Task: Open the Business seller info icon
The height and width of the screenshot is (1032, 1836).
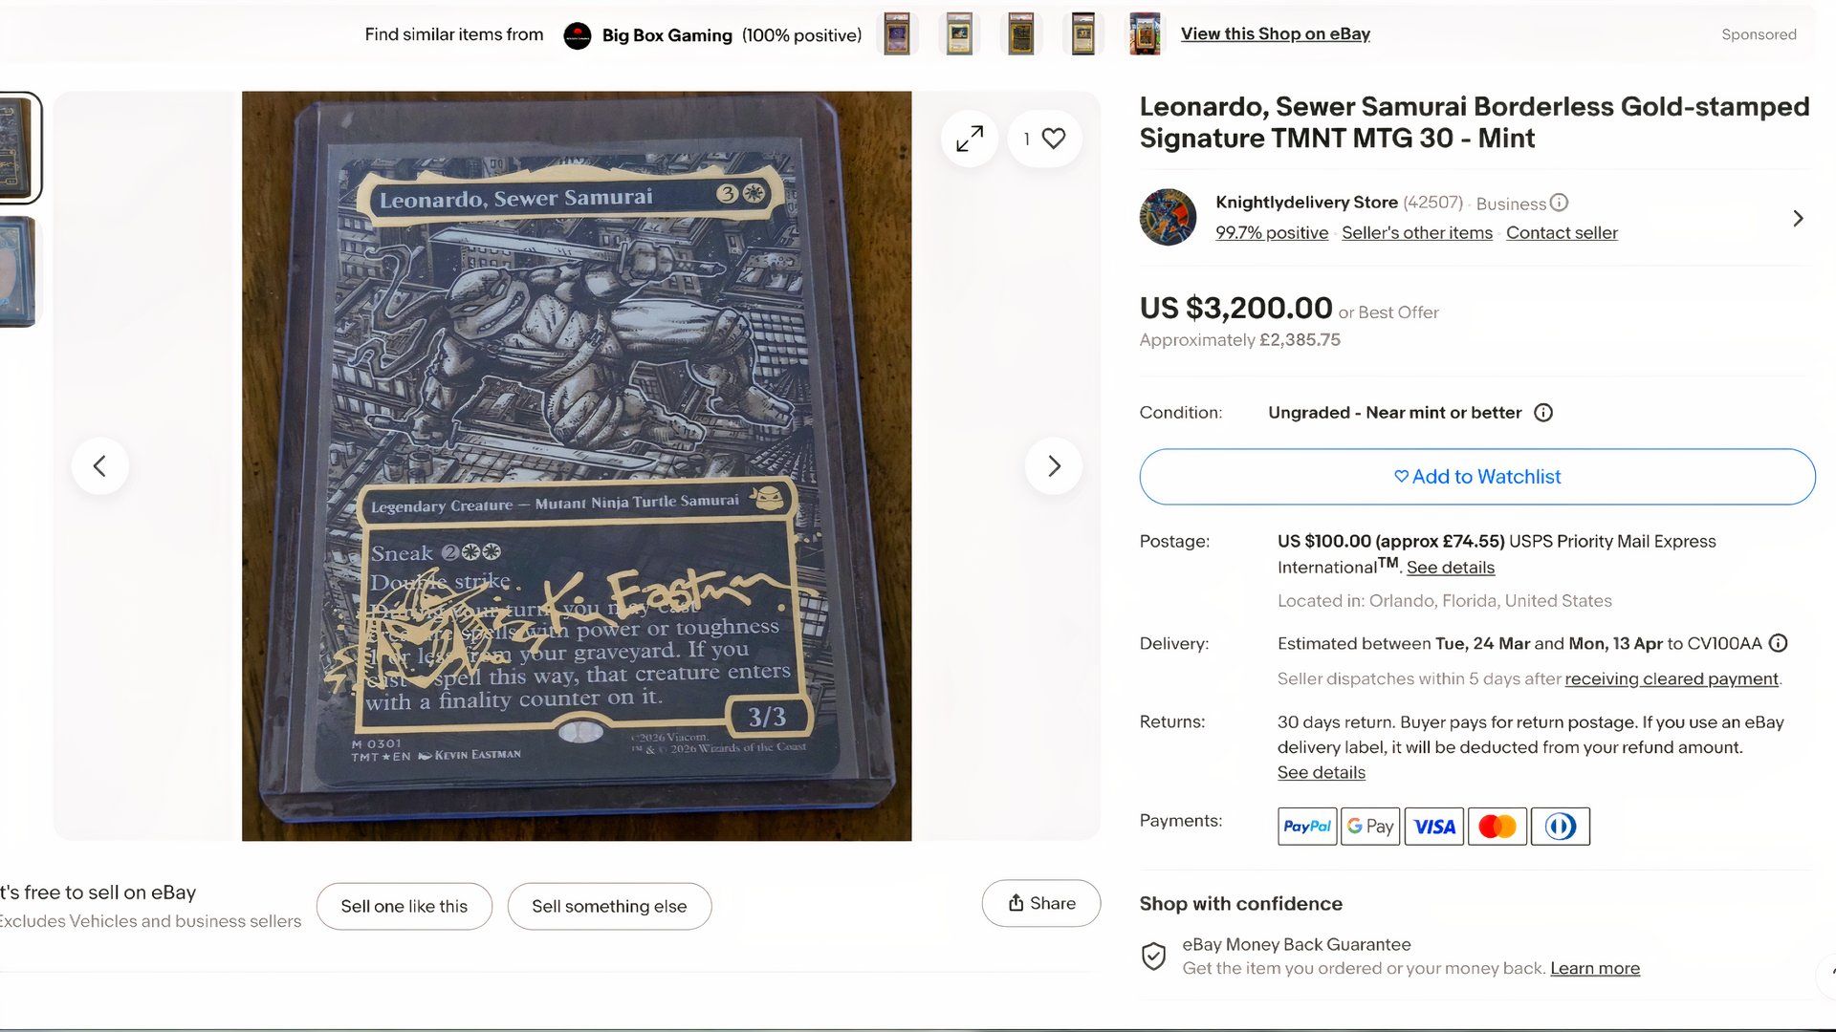Action: 1559,203
